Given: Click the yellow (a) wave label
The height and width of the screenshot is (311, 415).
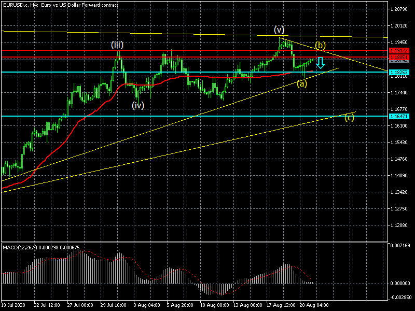Looking at the screenshot, I should [x=302, y=83].
